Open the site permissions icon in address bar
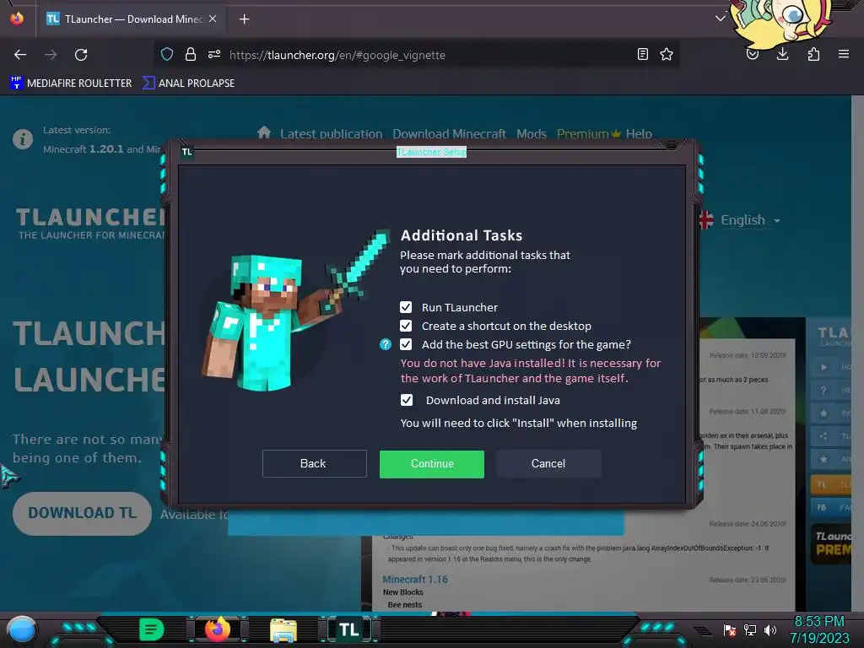 coord(214,55)
